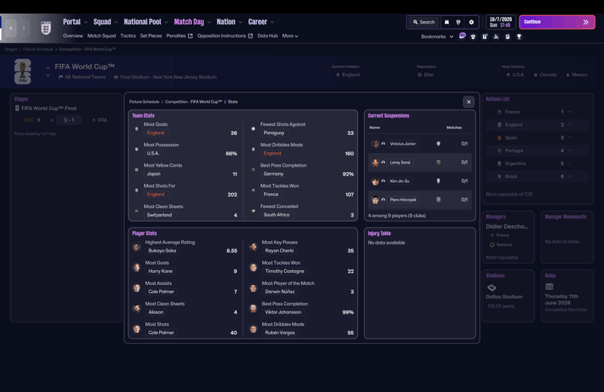Select the Tactics sub-tab
The width and height of the screenshot is (604, 392).
128,35
